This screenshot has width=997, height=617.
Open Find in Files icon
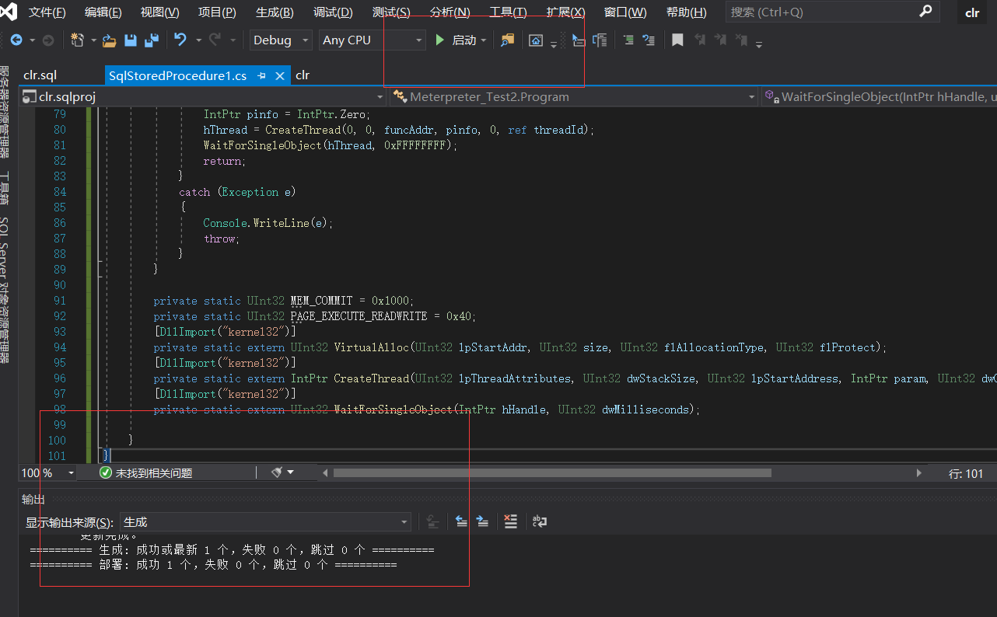(507, 40)
